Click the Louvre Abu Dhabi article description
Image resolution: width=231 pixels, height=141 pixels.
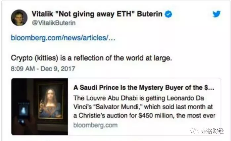(x=144, y=107)
